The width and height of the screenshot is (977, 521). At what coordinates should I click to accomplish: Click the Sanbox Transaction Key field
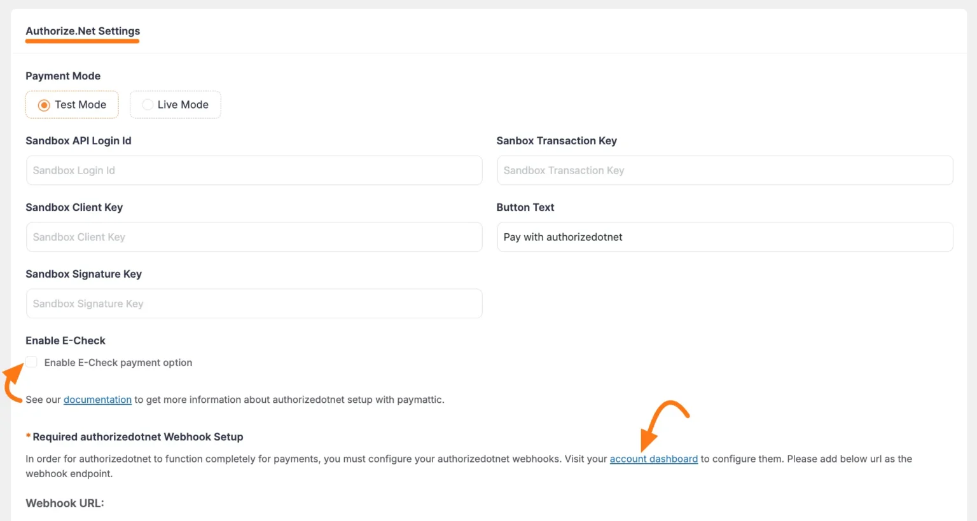(x=724, y=170)
